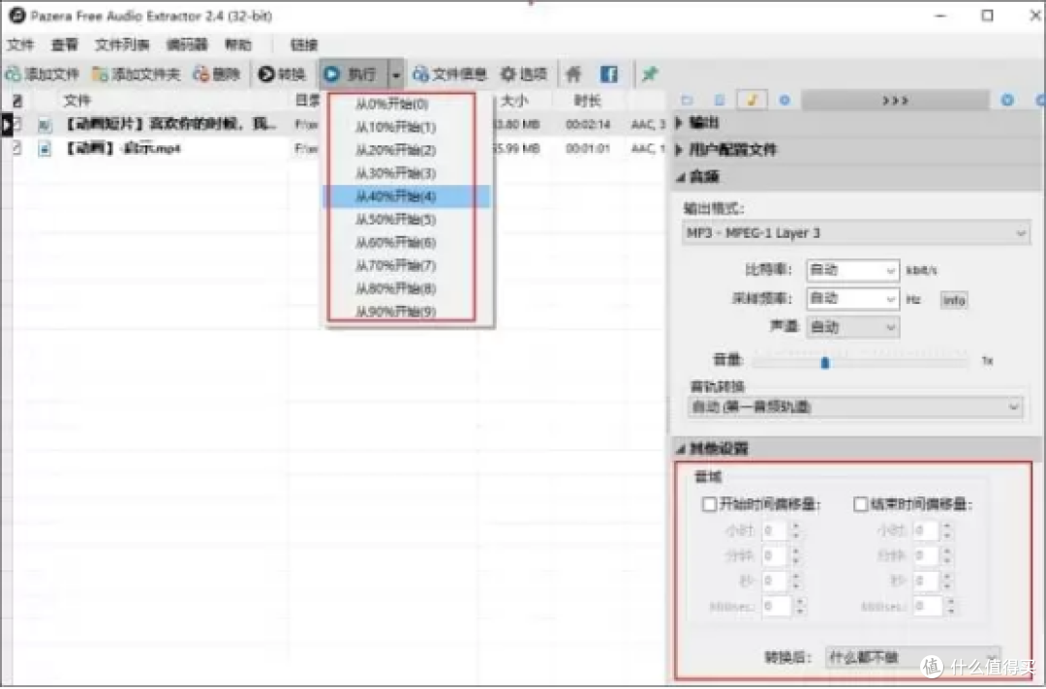The height and width of the screenshot is (689, 1046).
Task: Open the 链接 menu
Action: click(304, 45)
